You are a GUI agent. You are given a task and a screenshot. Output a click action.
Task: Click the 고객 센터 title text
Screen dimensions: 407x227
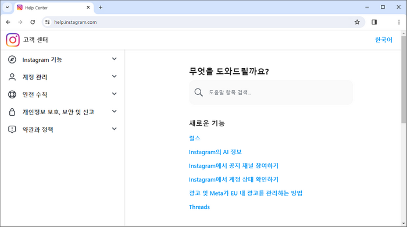[35, 40]
